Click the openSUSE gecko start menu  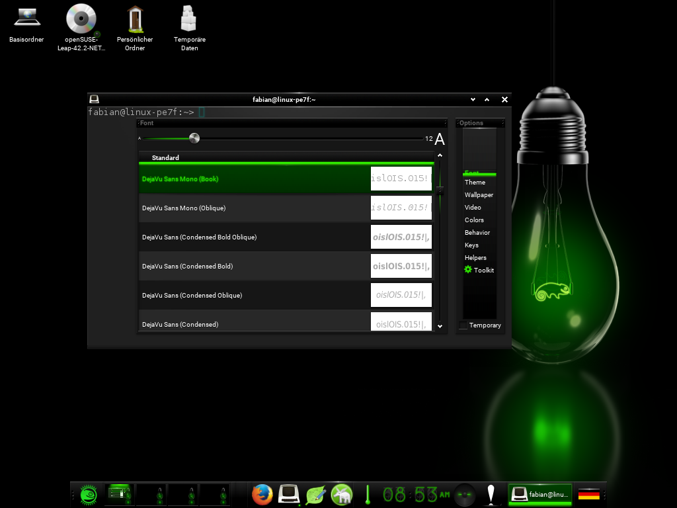tap(89, 494)
